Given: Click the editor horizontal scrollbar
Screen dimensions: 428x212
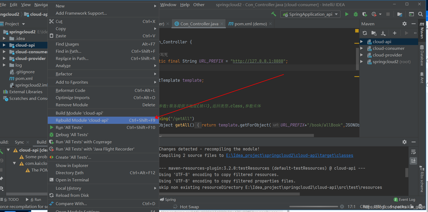Looking at the screenshot, I should [237, 135].
